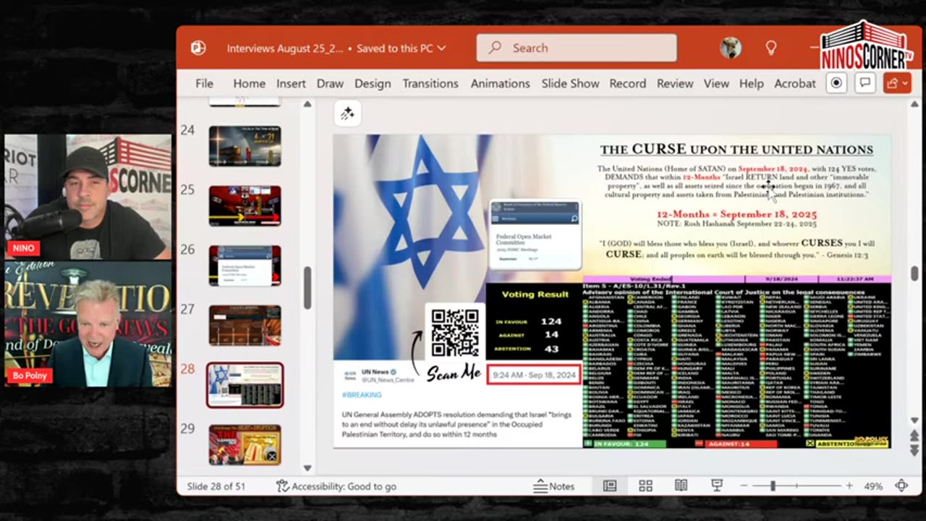
Task: Select the Animations tab
Action: (x=500, y=83)
